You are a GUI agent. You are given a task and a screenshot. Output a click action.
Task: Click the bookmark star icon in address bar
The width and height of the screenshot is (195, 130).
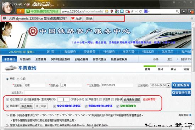coord(132,11)
